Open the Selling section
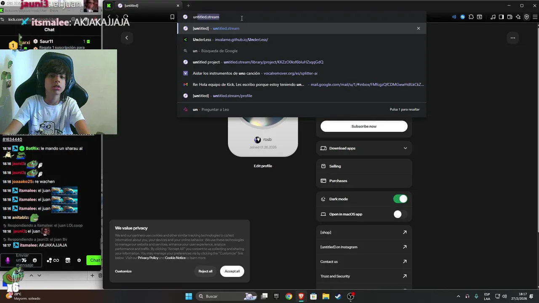The width and height of the screenshot is (539, 303). (x=364, y=166)
